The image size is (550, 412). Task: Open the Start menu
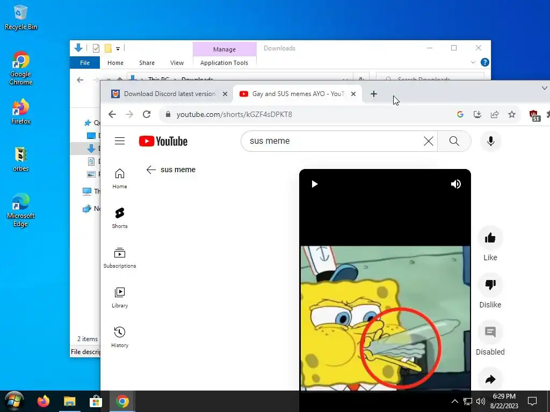pyautogui.click(x=13, y=401)
